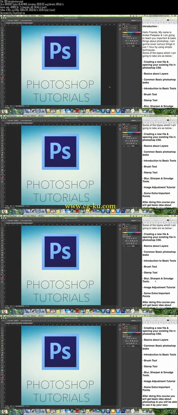This screenshot has width=178, height=415.
Task: Click 'to use it by your own.' in the last frame
Action: point(155,405)
